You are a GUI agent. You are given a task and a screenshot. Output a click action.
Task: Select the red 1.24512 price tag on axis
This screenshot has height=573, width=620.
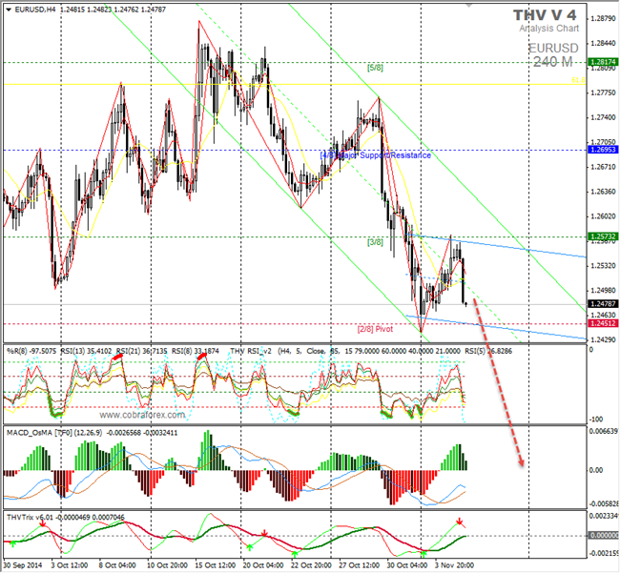601,323
